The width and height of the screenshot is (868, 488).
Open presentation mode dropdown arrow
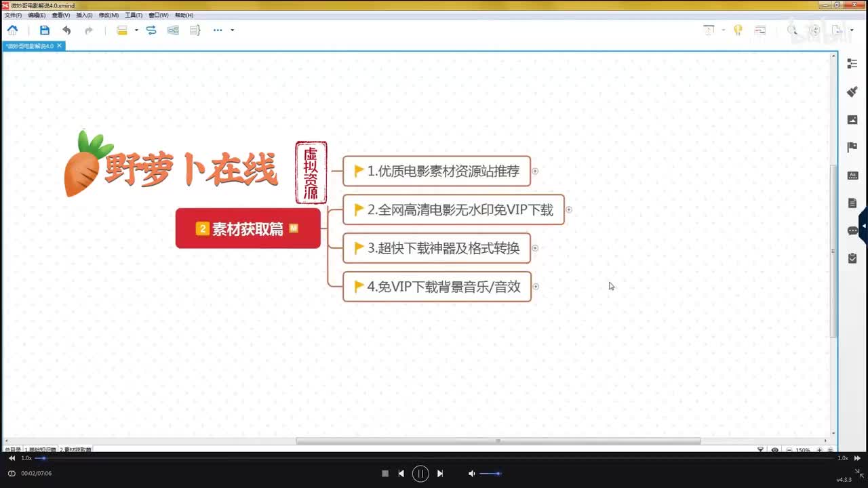724,30
